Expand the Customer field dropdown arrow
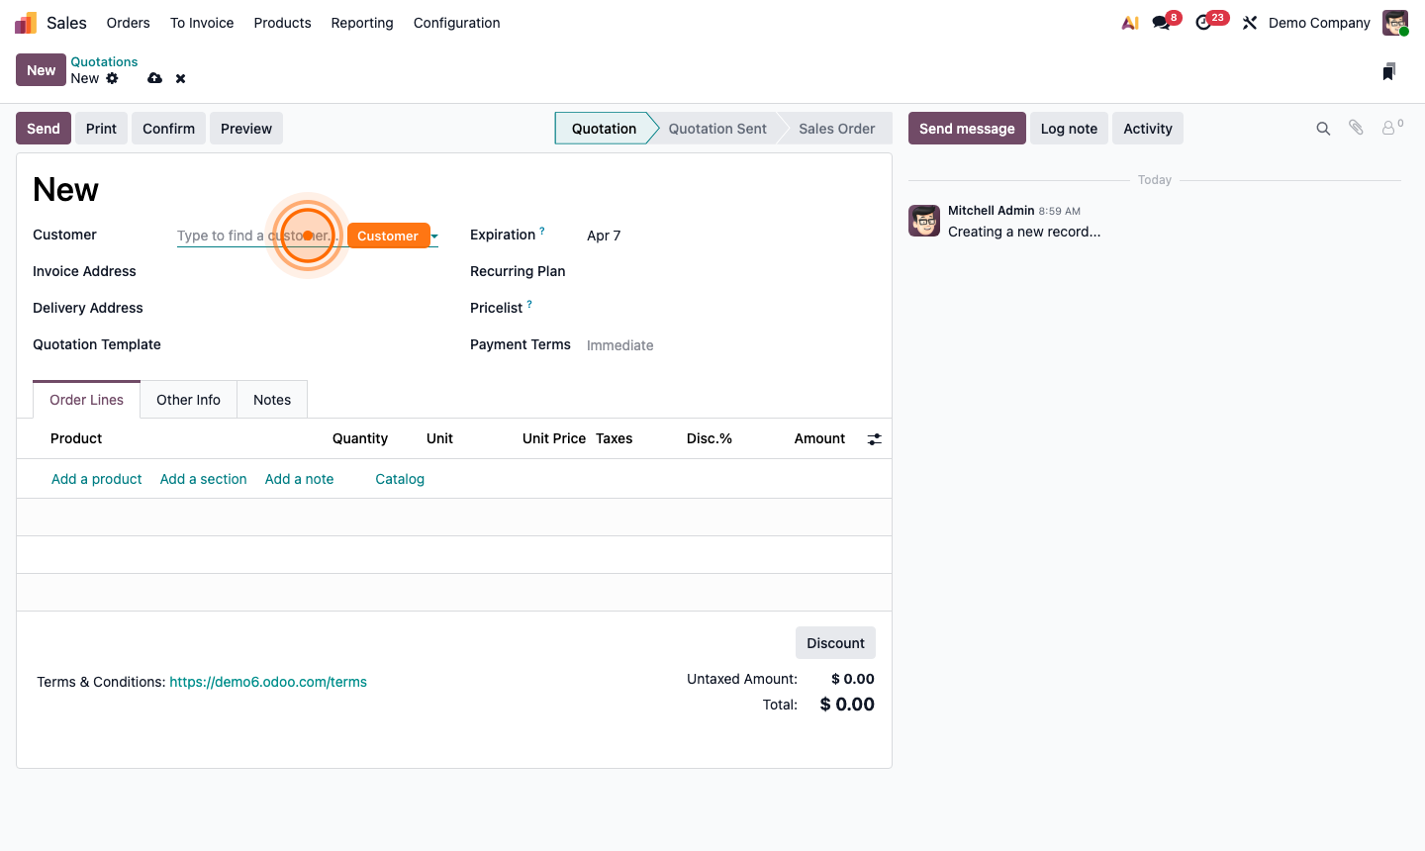The width and height of the screenshot is (1425, 851). click(433, 236)
